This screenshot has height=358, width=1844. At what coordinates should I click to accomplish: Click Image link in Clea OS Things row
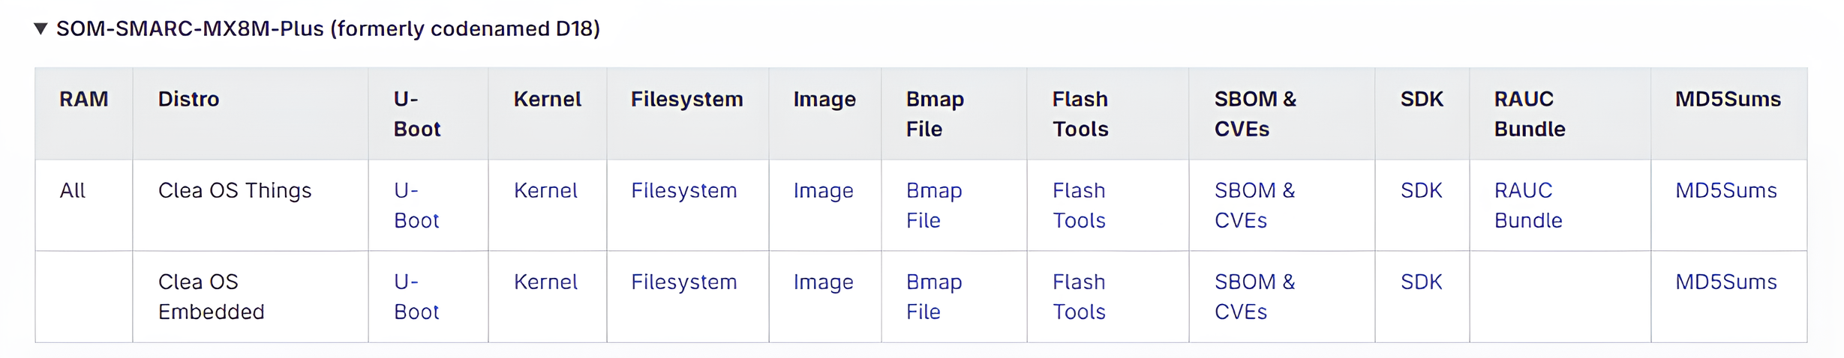point(823,191)
